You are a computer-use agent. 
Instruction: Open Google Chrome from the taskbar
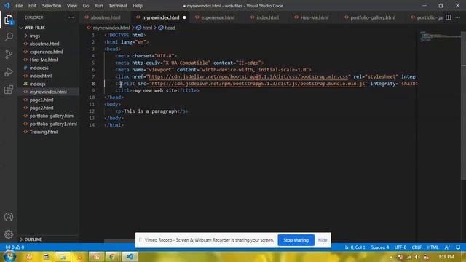[x=112, y=257]
